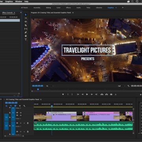142x142 pixels.
Task: Open Timeline Display Settings wrench
Action: [24, 106]
